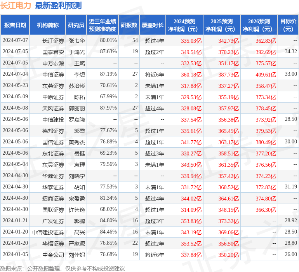Click target price 26.00
The width and height of the screenshot is (299, 272).
point(291,254)
